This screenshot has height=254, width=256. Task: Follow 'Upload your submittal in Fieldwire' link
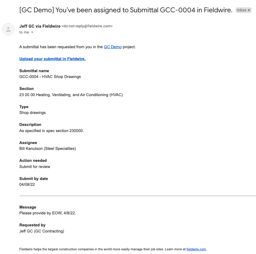click(52, 59)
